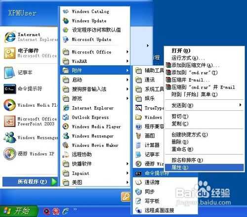Expand the 游戏 games submenu
This screenshot has height=217, width=247.
(95, 98)
